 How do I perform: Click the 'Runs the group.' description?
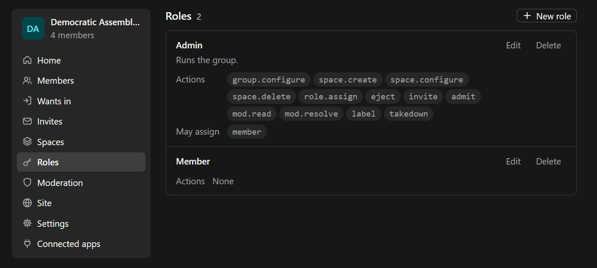(x=207, y=60)
